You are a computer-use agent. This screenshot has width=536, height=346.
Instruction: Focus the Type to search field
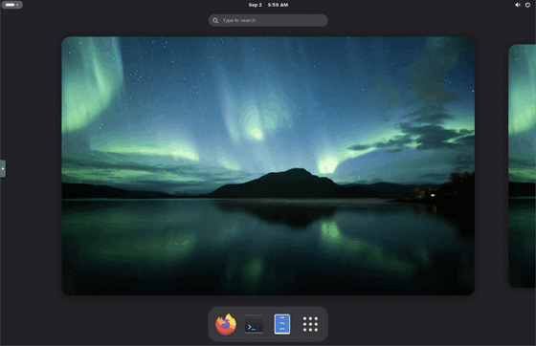point(268,20)
